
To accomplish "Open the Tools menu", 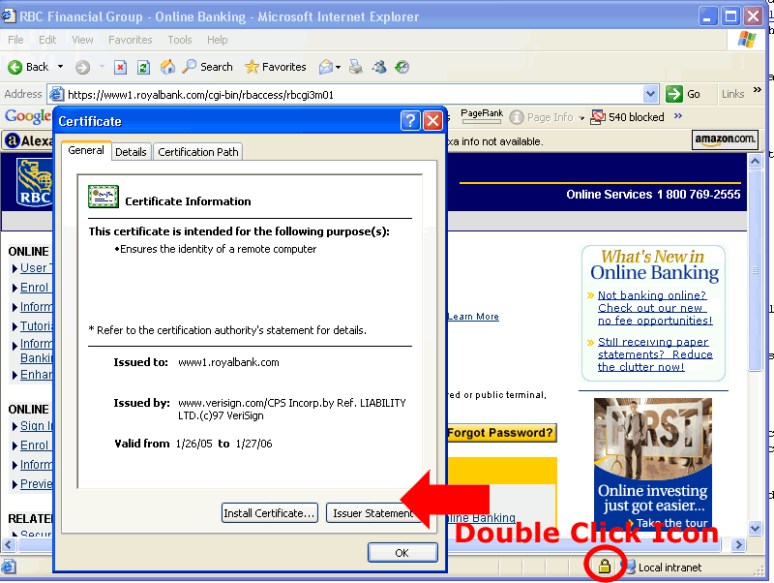I will (x=180, y=40).
